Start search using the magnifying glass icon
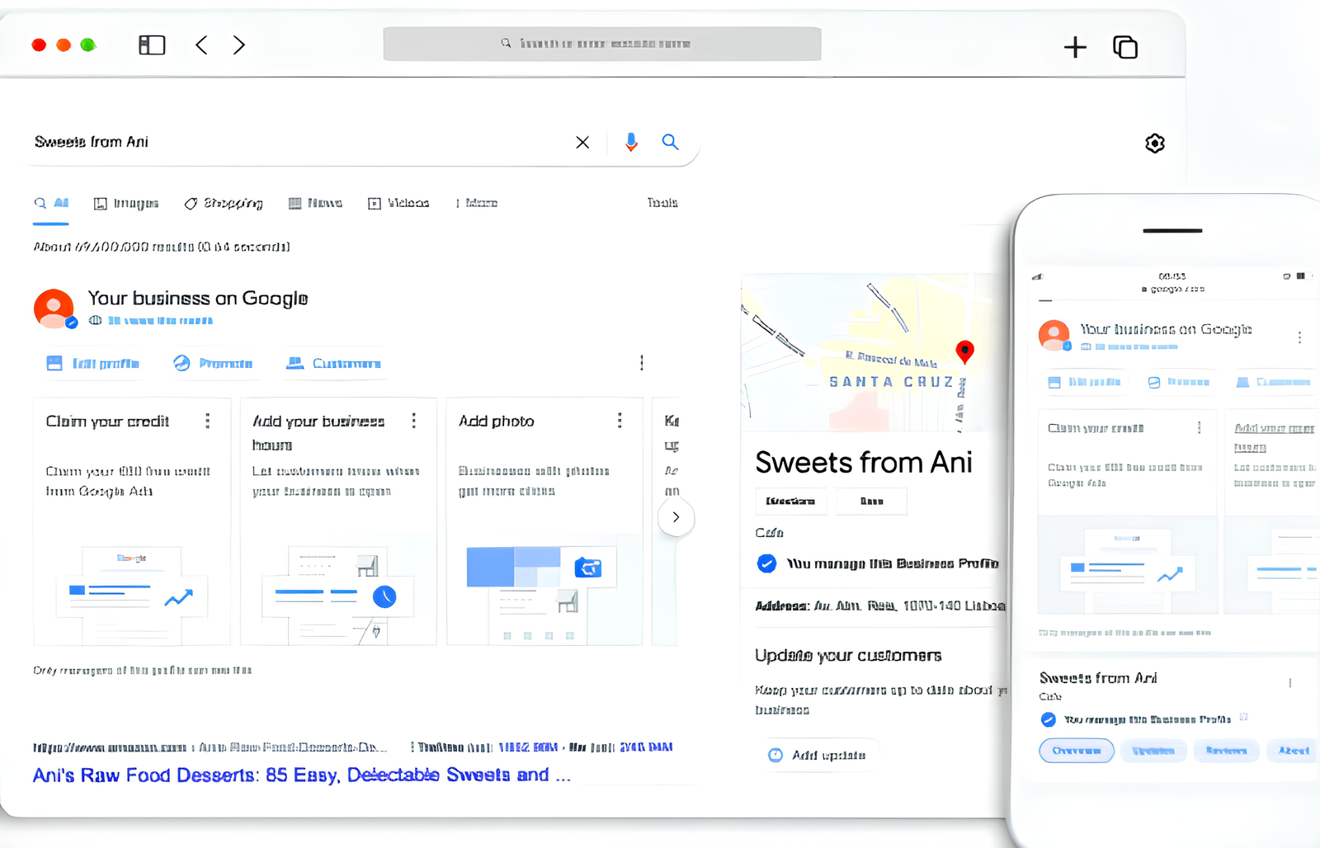Screen dimensions: 1320x848 coord(670,142)
